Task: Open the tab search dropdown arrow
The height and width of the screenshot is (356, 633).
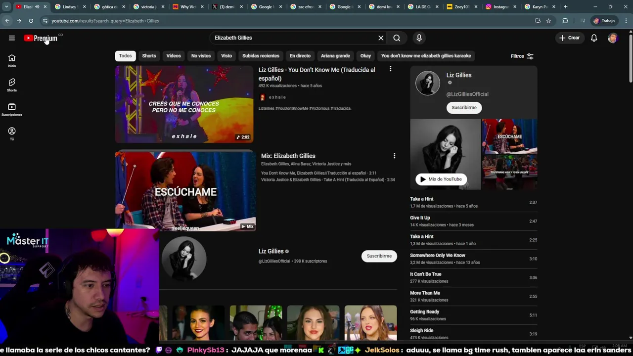Action: coord(6,7)
